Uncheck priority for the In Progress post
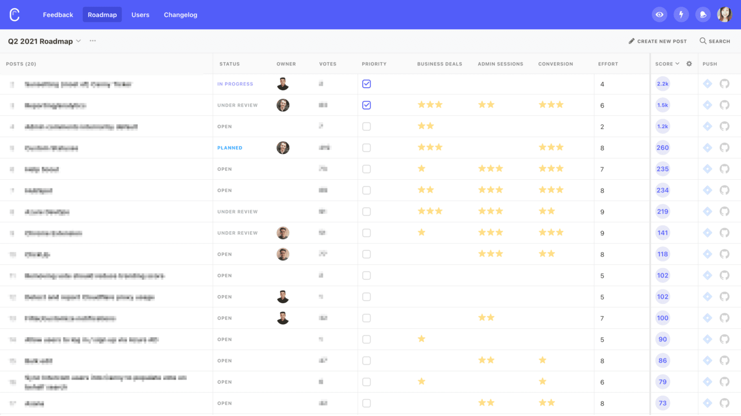741x416 pixels. point(366,84)
